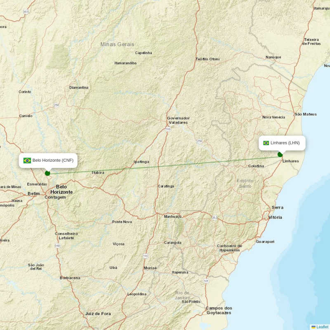Click the Minas Gerais state label
Screen dimensions: 330x330
pos(117,45)
